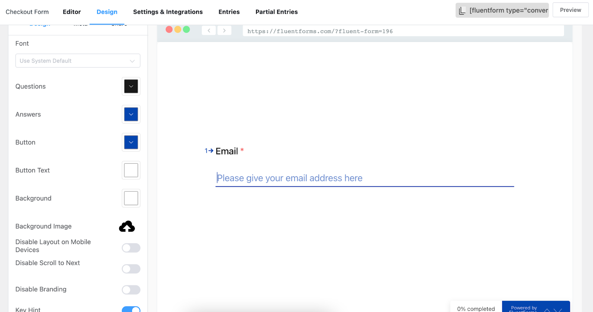This screenshot has height=312, width=593.
Task: Open the Answers color picker
Action: pyautogui.click(x=131, y=114)
